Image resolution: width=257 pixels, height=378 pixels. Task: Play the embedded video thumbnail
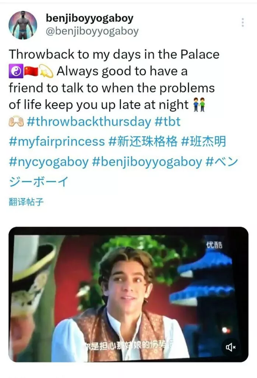(x=128, y=294)
